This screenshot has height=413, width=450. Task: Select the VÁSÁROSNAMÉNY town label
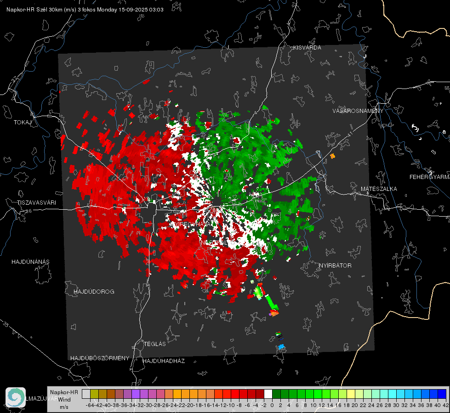click(x=358, y=111)
